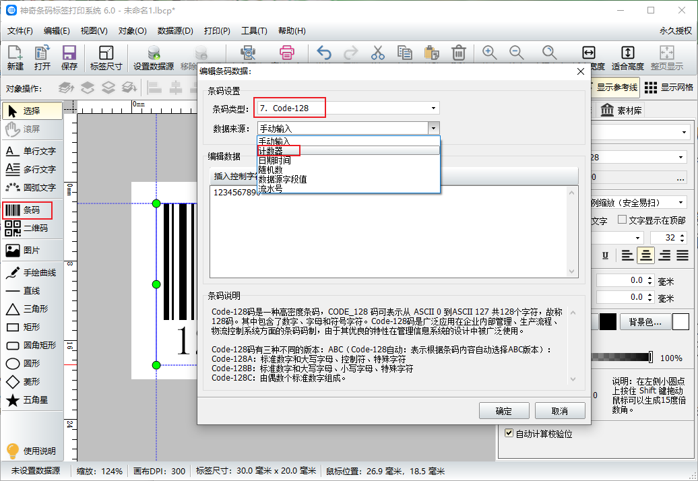Open 条码类型 Code-128 dropdown
698x481 pixels.
(x=348, y=108)
